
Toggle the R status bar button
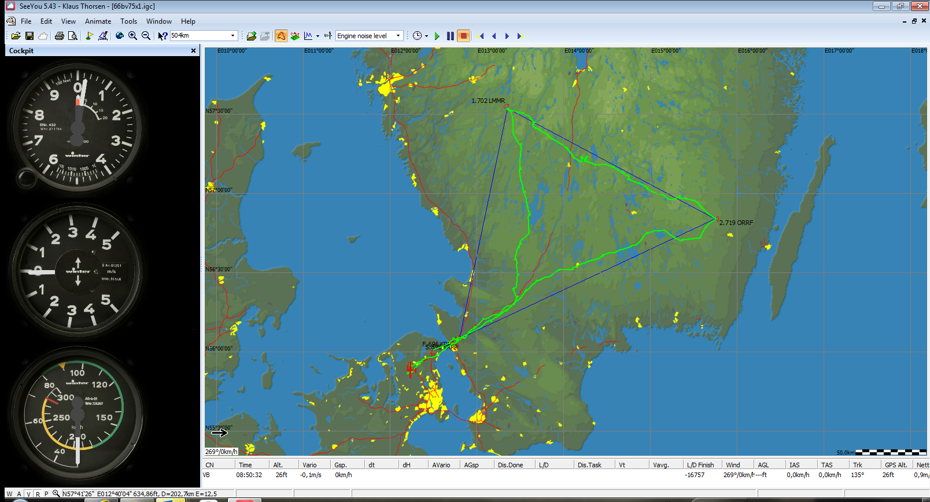click(38, 494)
